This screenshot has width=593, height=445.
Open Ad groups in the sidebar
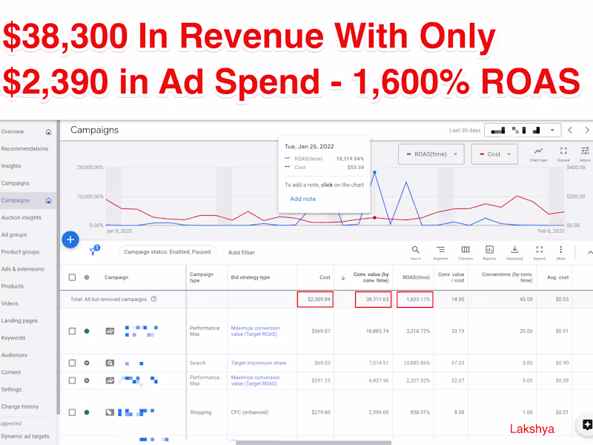(x=14, y=234)
